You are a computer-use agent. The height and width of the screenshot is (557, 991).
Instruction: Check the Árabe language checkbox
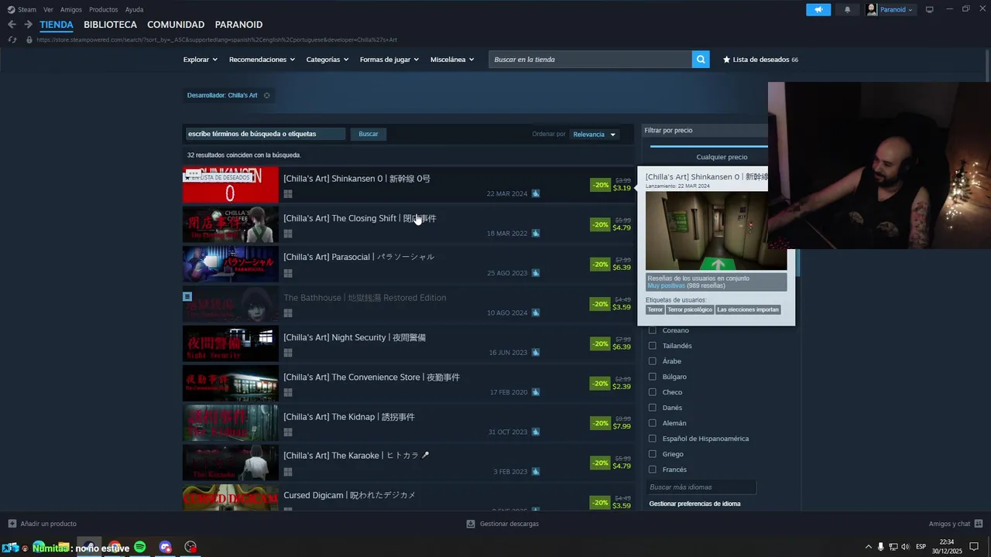(652, 361)
